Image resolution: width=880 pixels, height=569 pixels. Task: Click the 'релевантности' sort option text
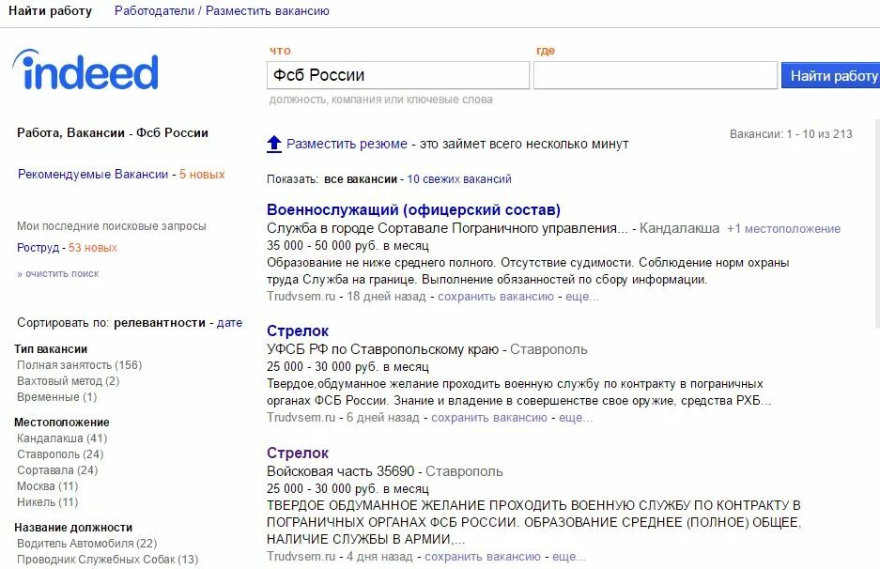click(x=160, y=323)
